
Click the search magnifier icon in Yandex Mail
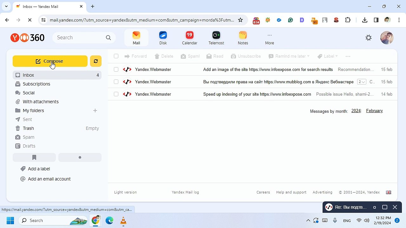(x=108, y=38)
